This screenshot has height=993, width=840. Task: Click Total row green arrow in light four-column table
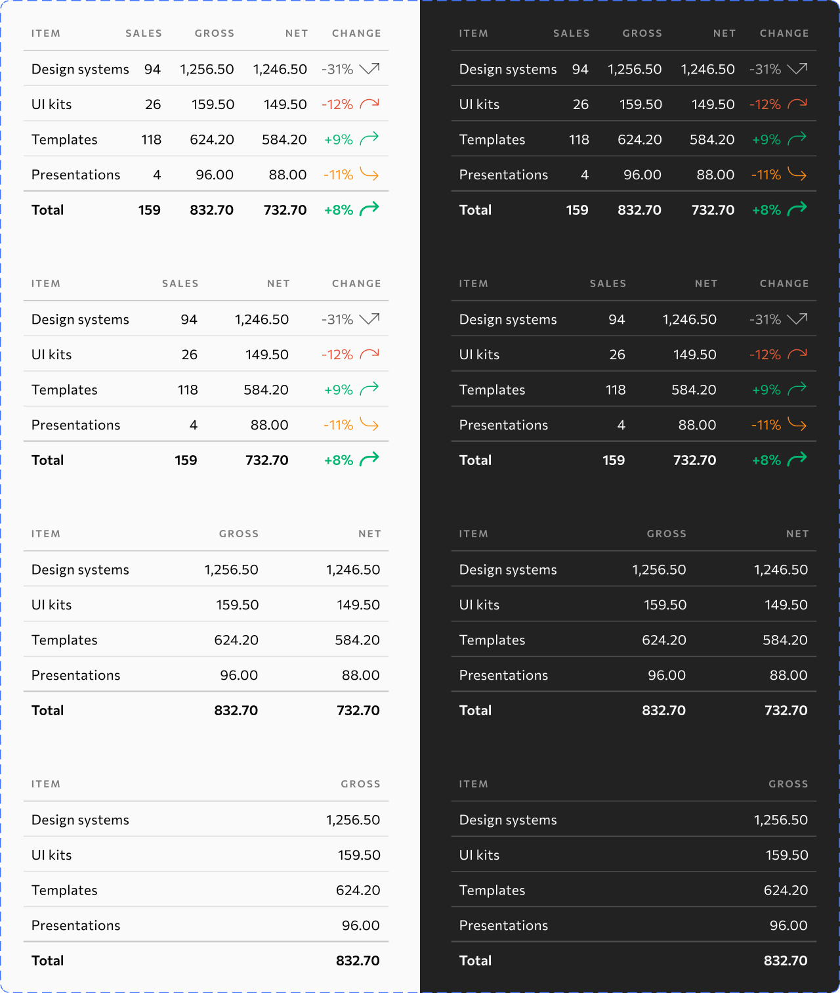coord(369,459)
